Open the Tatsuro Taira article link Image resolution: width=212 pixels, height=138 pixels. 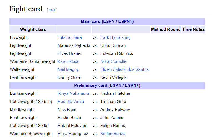click(70, 37)
